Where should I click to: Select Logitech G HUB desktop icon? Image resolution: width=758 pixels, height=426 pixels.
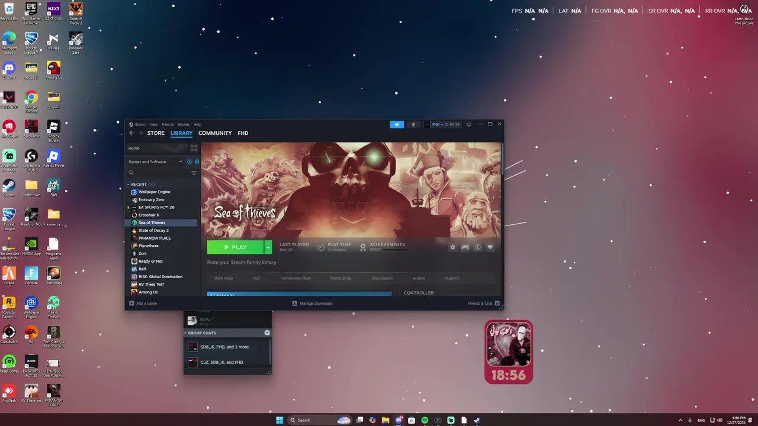31,160
